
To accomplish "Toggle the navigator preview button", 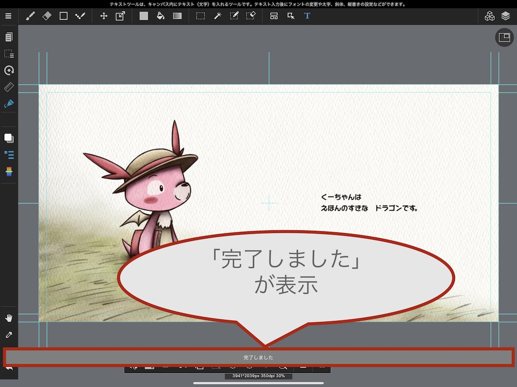I will tap(504, 37).
